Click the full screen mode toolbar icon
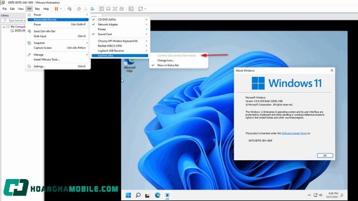The image size is (358, 201). (115, 9)
